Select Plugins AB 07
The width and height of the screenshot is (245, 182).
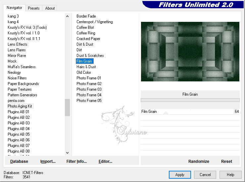coord(19,146)
